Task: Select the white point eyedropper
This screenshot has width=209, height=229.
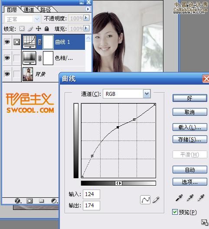Action: pos(201,198)
